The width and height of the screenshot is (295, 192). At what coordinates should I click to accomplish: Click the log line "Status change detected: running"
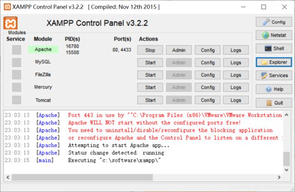tap(116, 153)
